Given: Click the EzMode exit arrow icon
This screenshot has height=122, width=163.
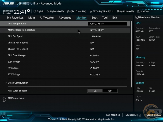Looking at the screenshot, I should pyautogui.click(x=139, y=115).
